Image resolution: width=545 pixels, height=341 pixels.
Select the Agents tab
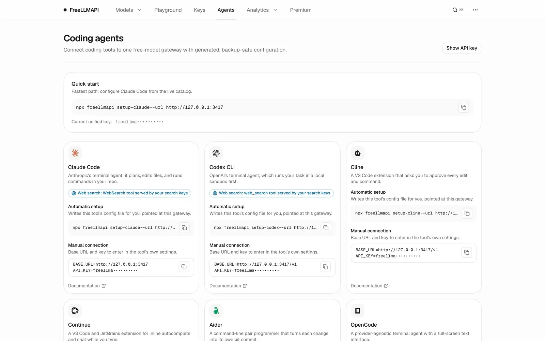[226, 10]
